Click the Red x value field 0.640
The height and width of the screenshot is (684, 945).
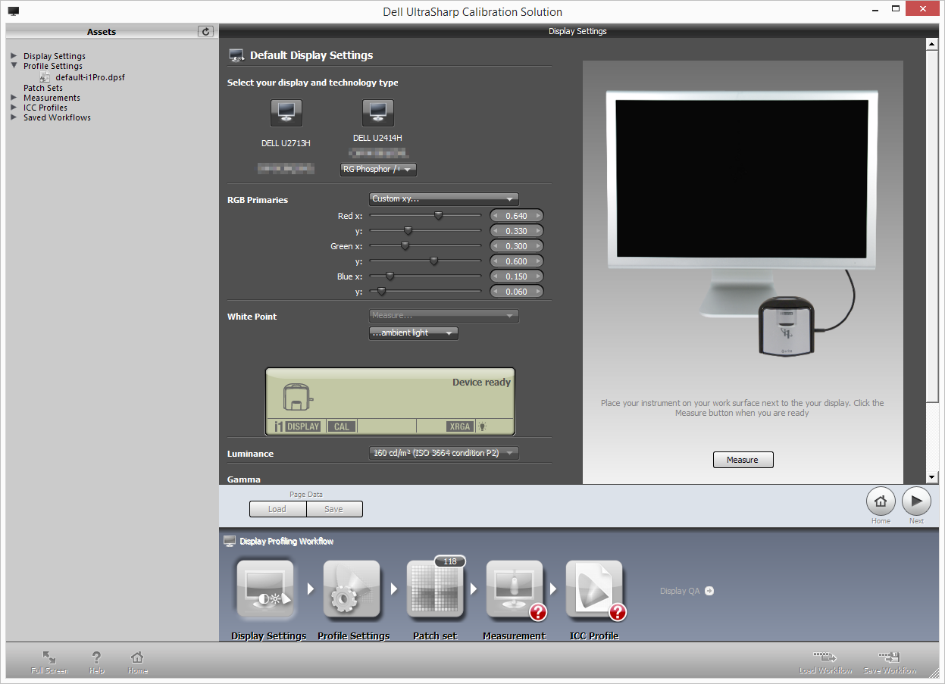517,216
